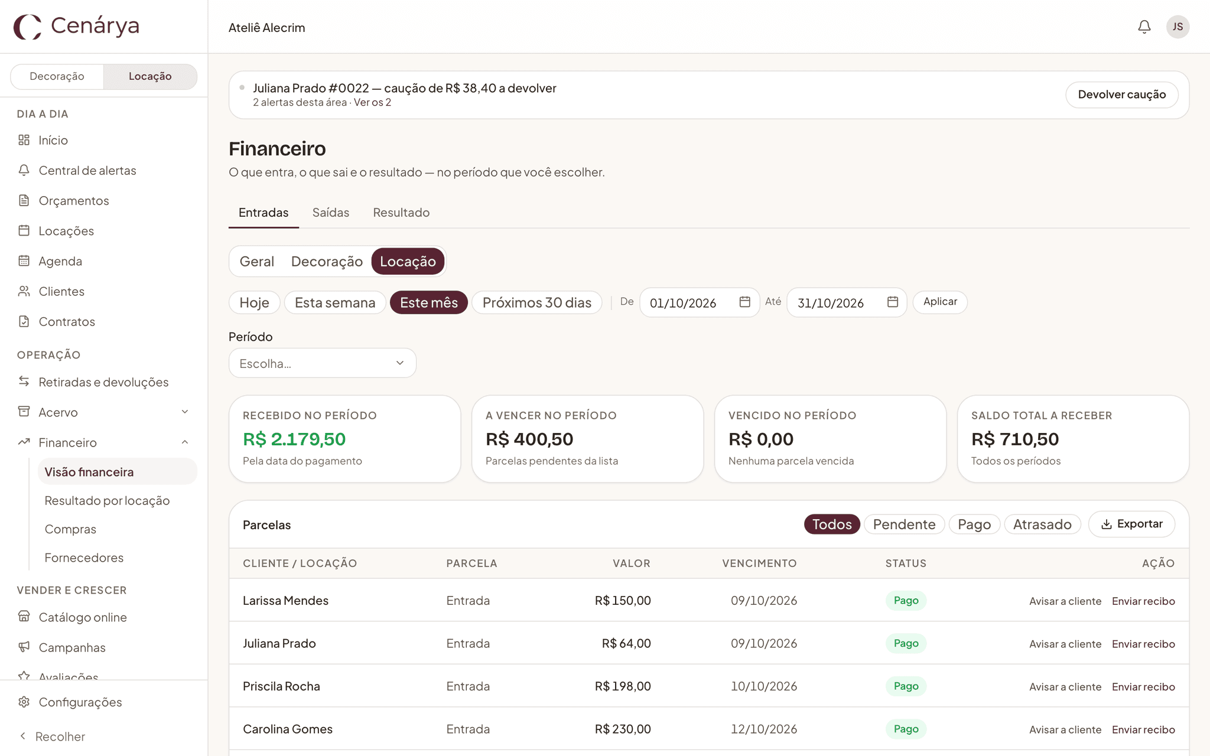Click the Campanhas megaphone icon

coord(24,647)
